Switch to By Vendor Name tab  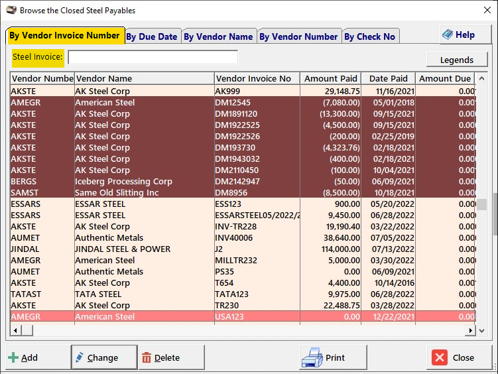(x=219, y=37)
